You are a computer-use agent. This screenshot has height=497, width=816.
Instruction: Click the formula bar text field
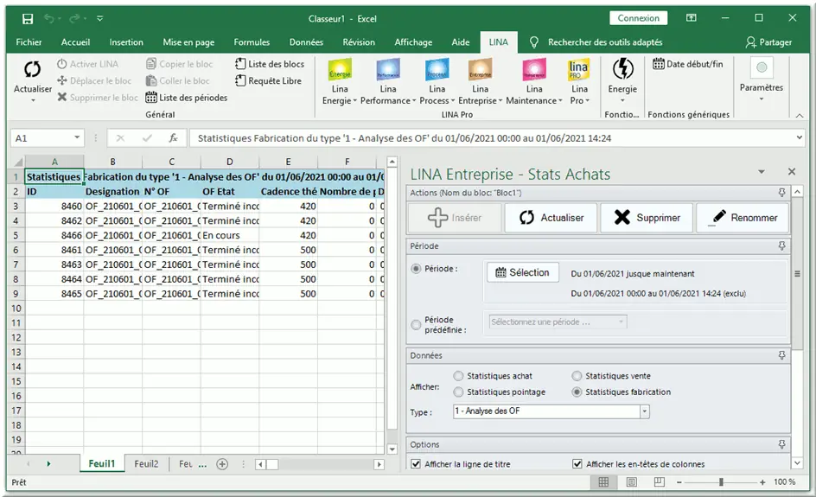491,138
